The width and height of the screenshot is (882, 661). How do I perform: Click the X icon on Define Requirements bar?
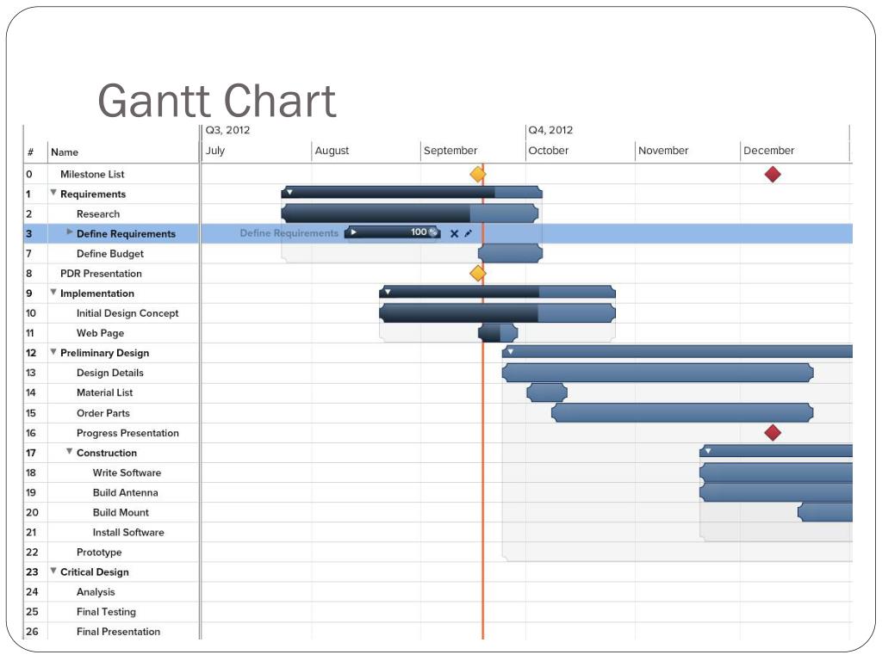(x=454, y=233)
